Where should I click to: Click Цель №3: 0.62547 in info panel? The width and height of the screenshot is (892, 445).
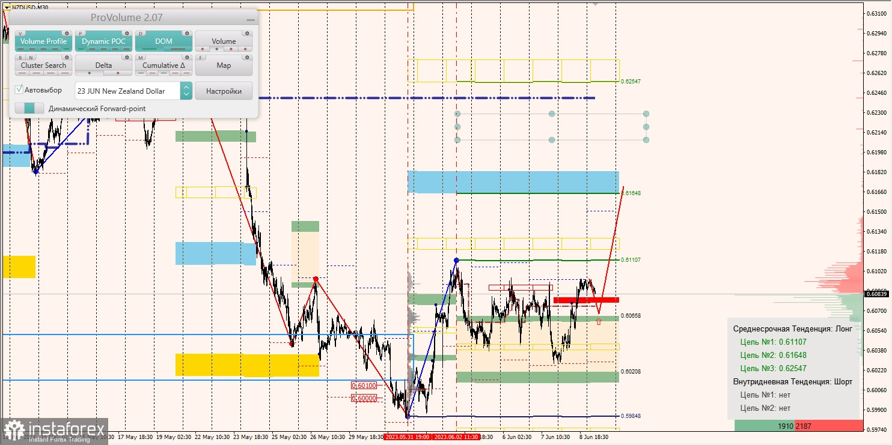(774, 368)
